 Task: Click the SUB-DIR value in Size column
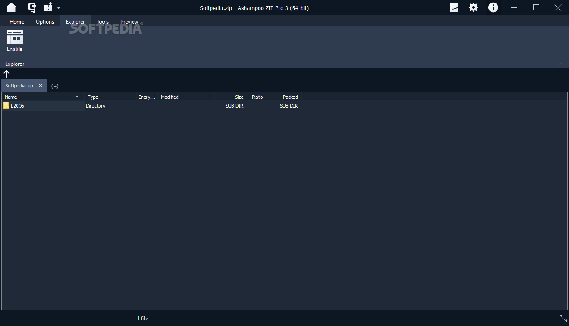click(x=234, y=106)
